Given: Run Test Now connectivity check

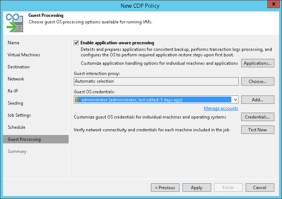Looking at the screenshot, I should point(257,129).
